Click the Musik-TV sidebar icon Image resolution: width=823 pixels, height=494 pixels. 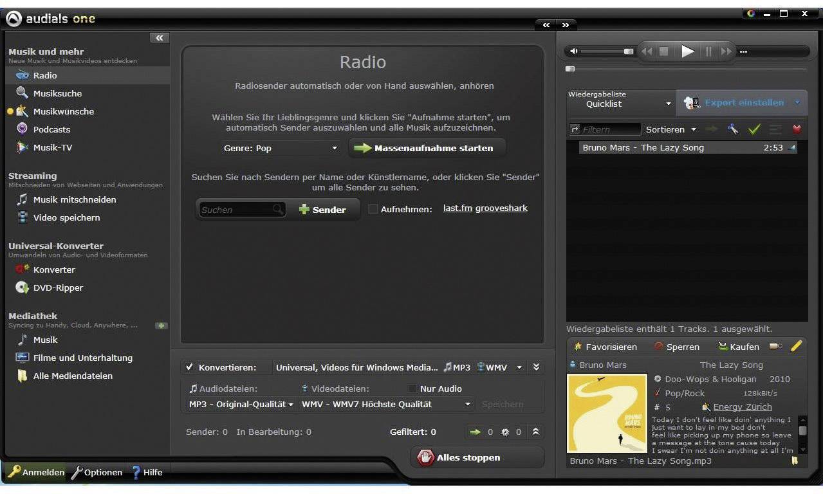pos(23,147)
